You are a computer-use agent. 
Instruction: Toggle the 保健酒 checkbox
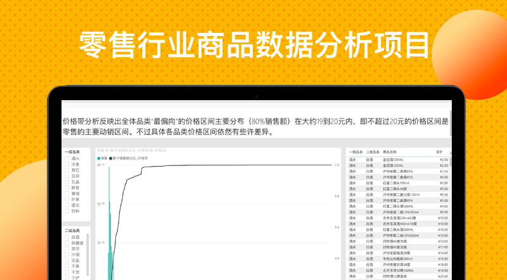(67, 243)
